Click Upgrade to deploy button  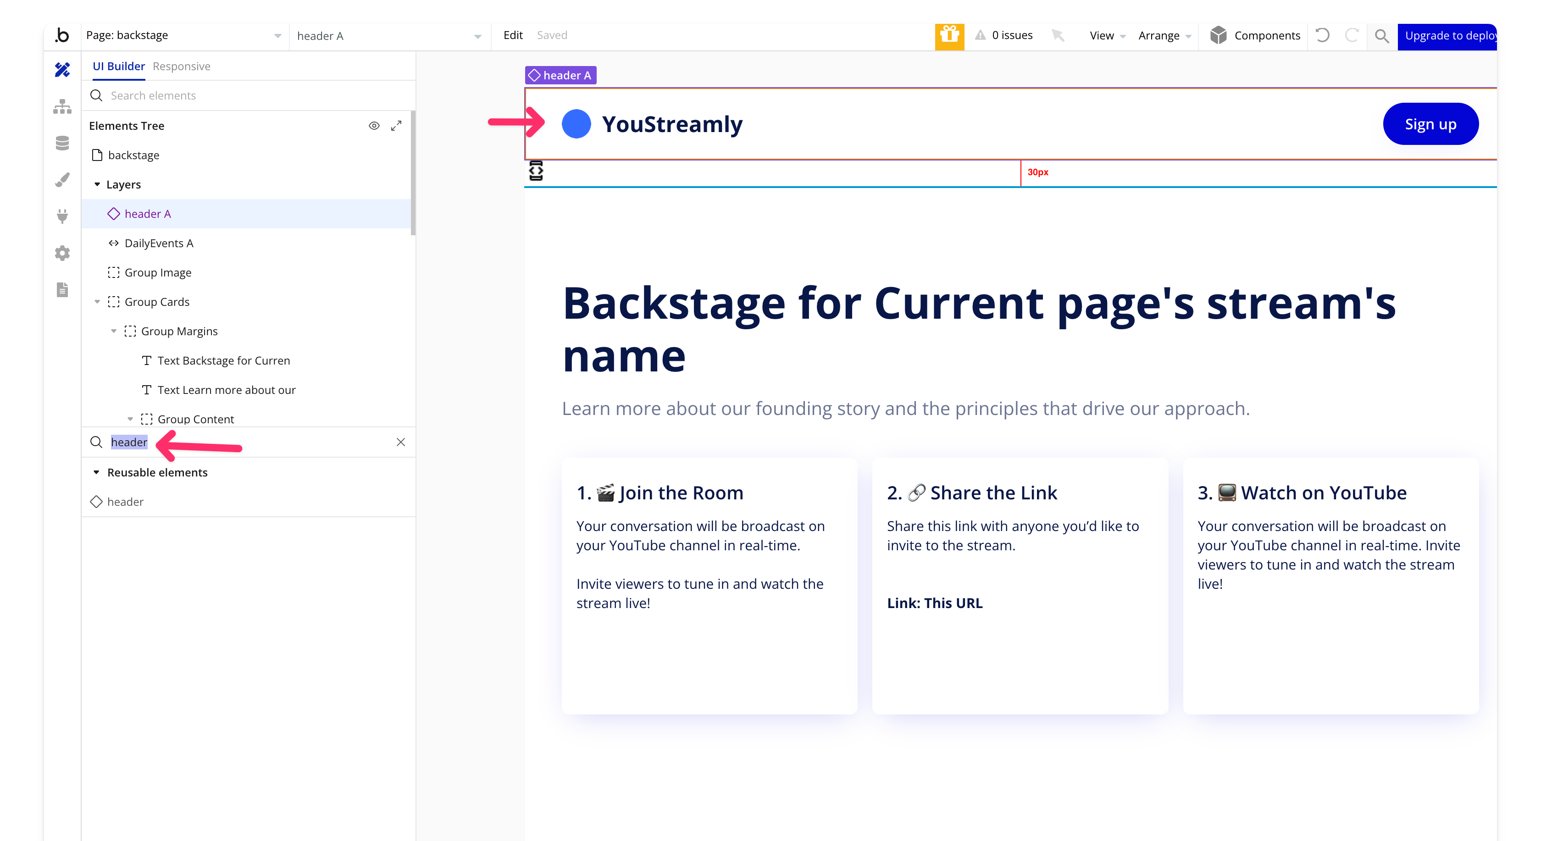tap(1449, 36)
